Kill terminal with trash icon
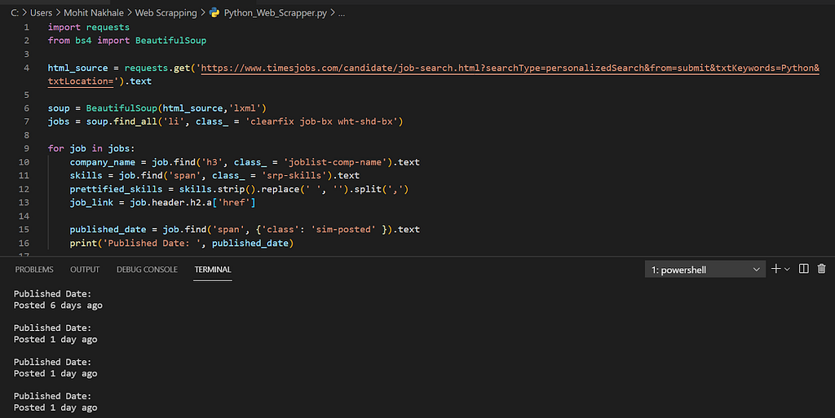 click(x=821, y=269)
